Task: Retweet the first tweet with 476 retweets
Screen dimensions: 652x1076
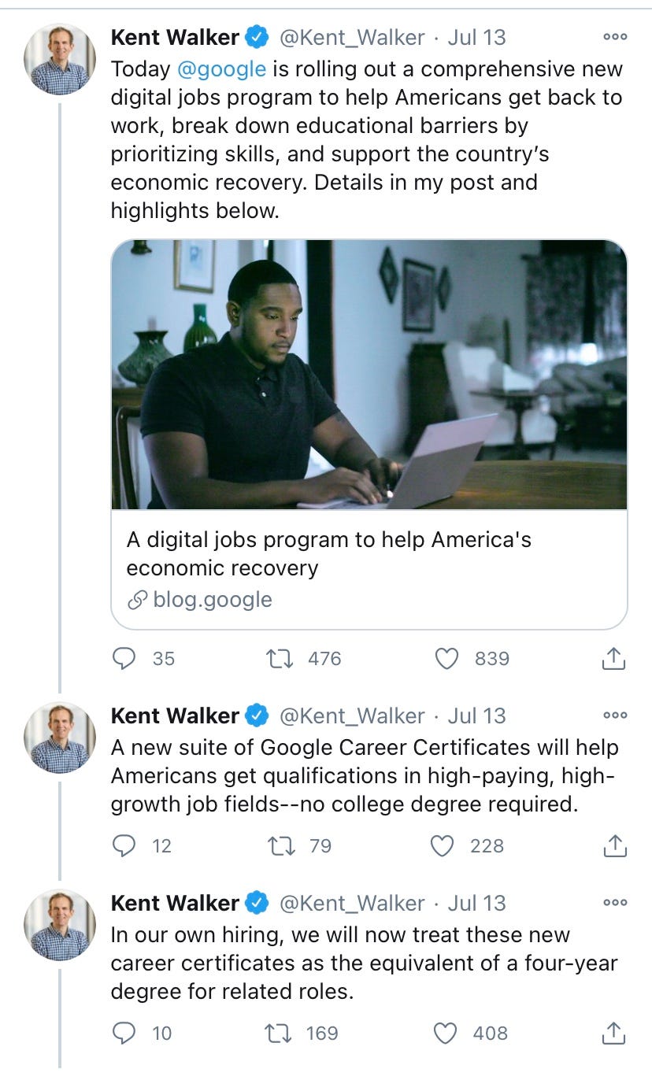Action: coord(281,658)
